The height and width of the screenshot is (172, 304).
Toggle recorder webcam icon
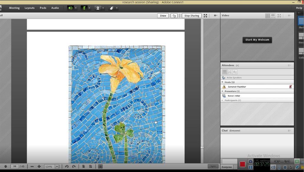(x=285, y=167)
